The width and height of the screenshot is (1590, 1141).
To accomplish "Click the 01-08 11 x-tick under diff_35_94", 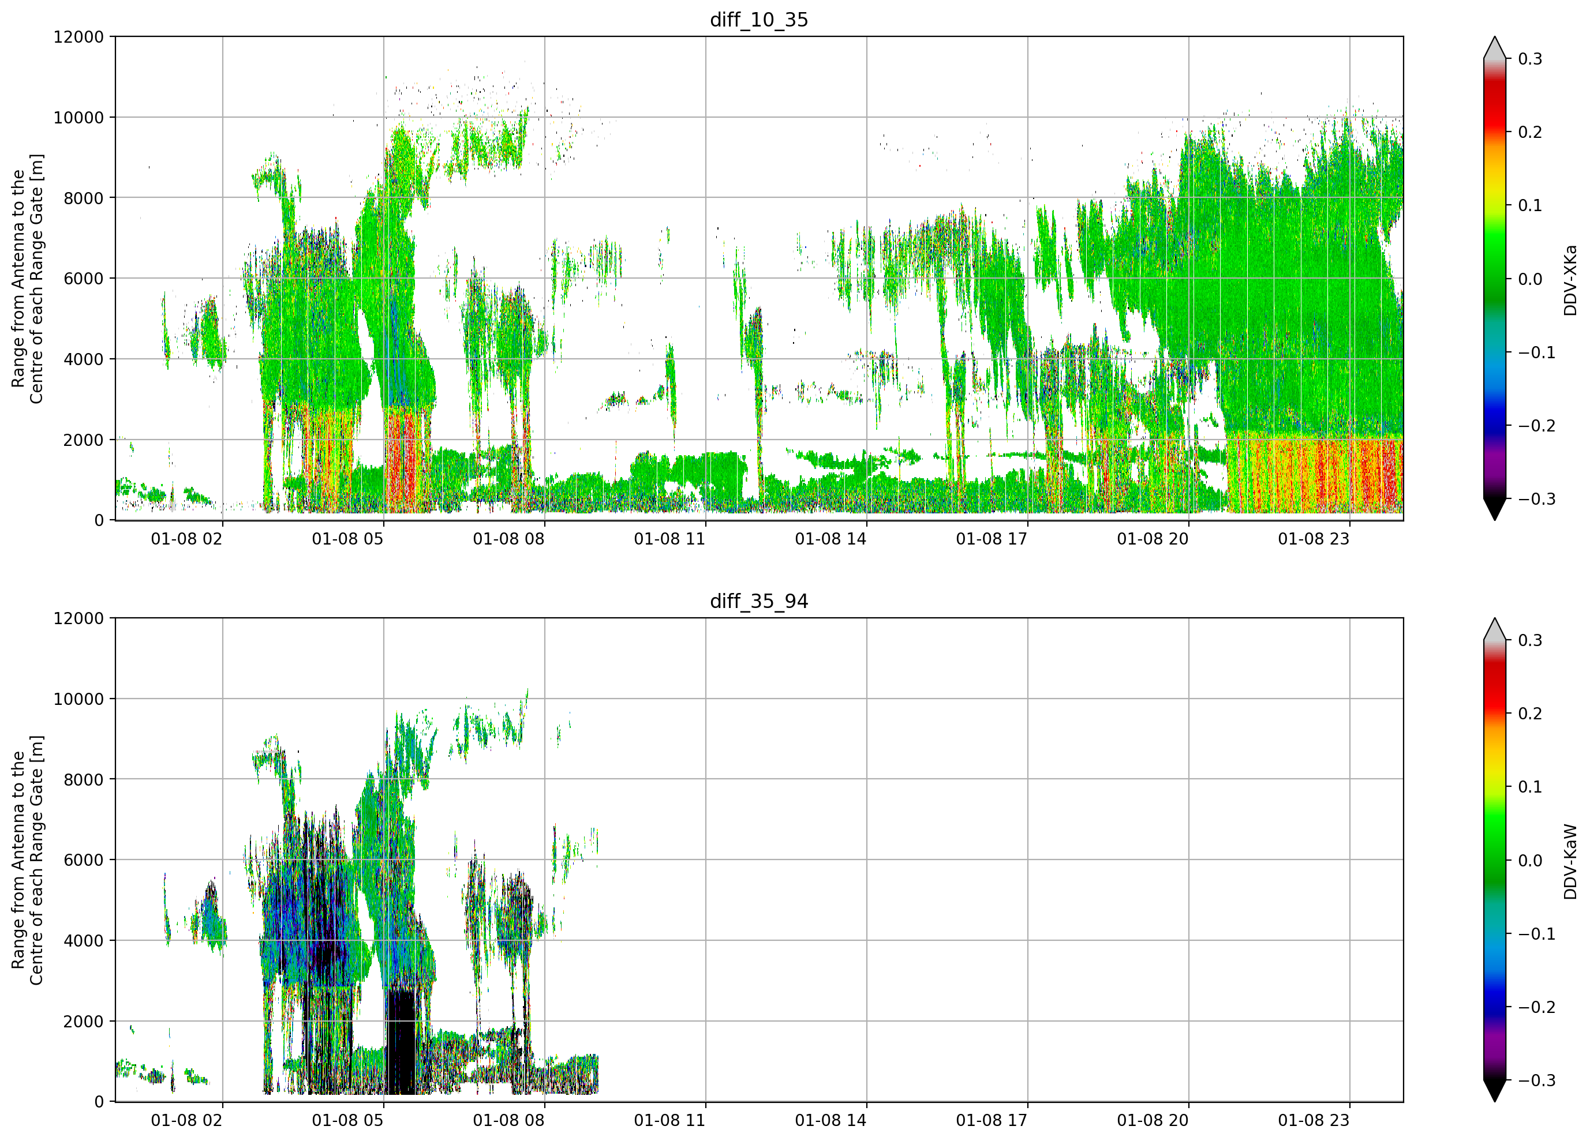I will pyautogui.click(x=669, y=1121).
